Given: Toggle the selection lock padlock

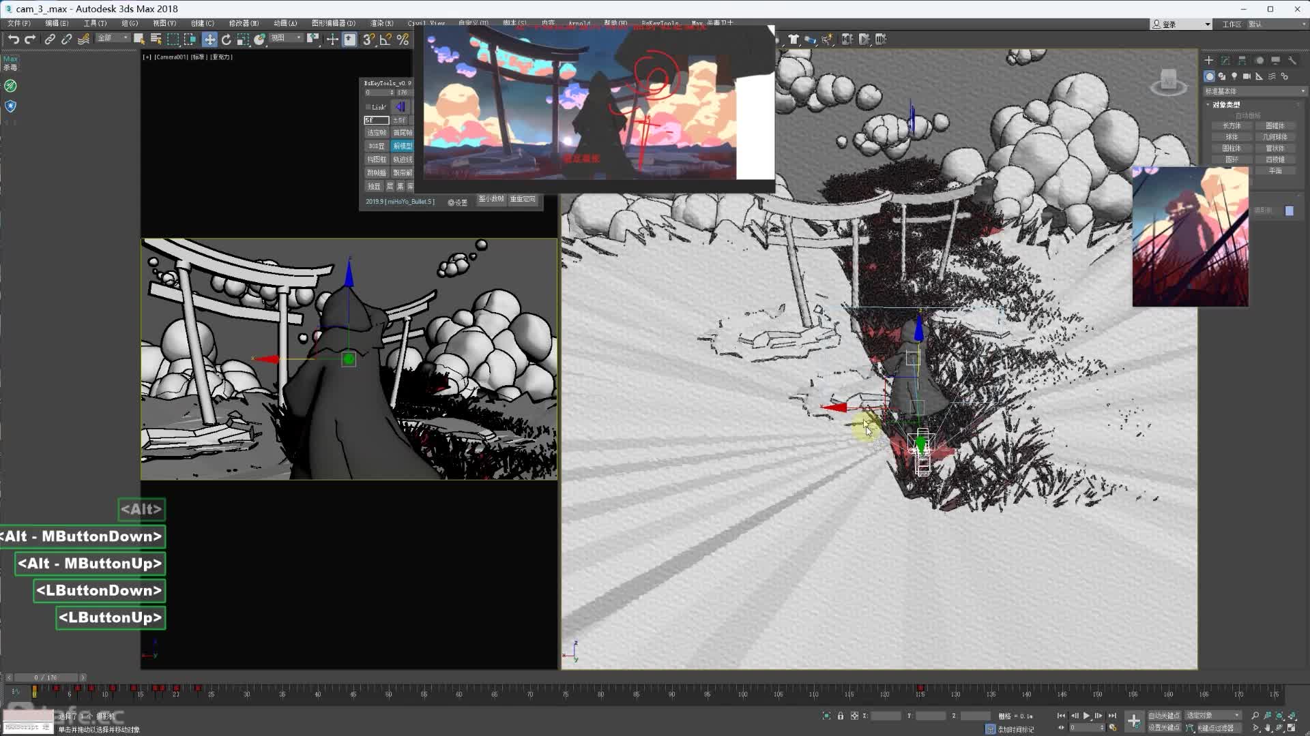Looking at the screenshot, I should click(x=841, y=716).
